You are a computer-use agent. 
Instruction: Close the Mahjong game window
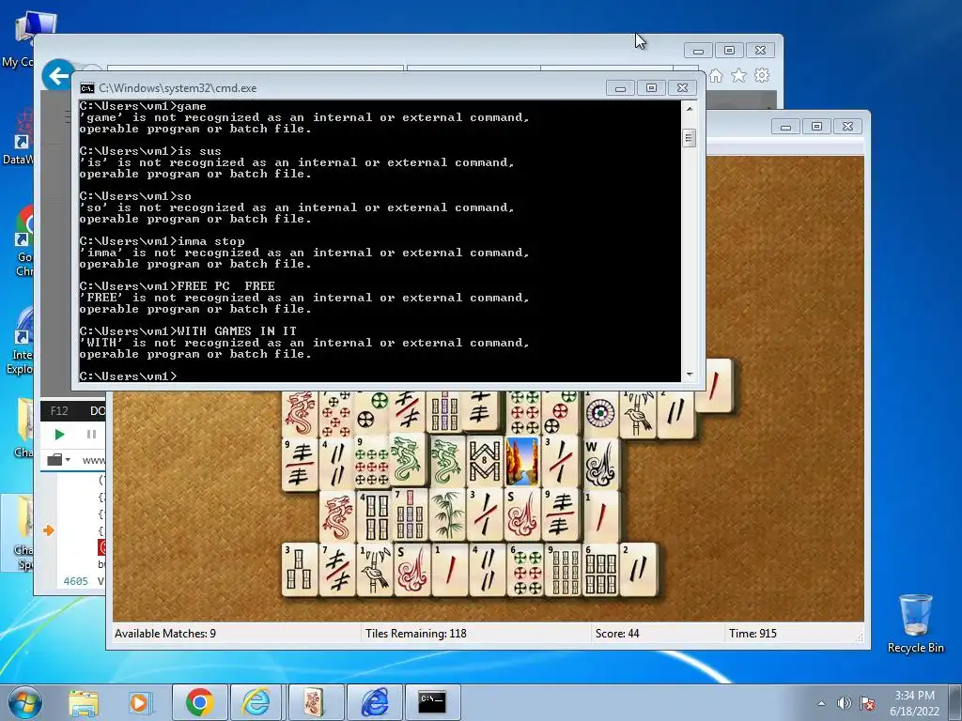pos(847,127)
